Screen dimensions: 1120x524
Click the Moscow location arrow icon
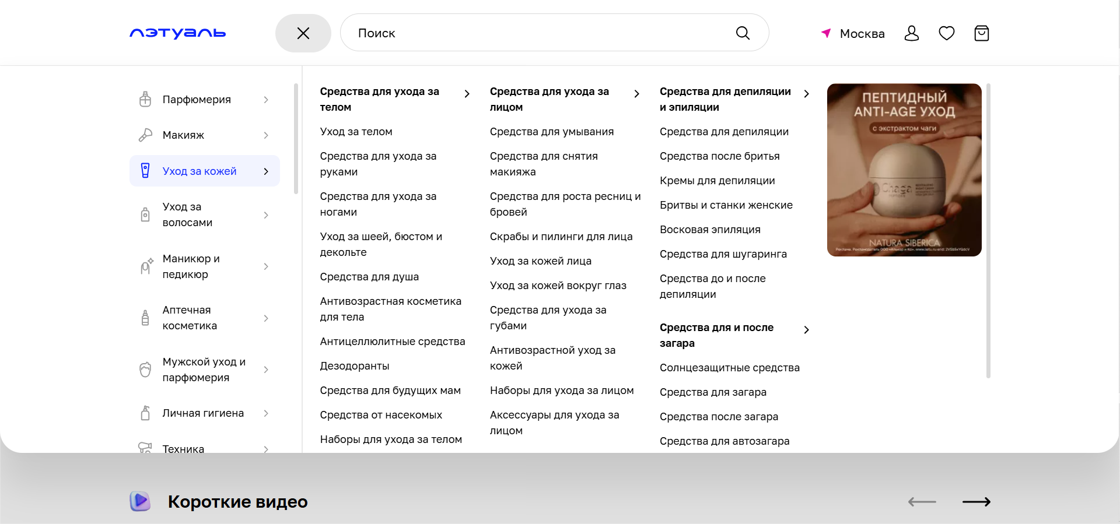826,33
